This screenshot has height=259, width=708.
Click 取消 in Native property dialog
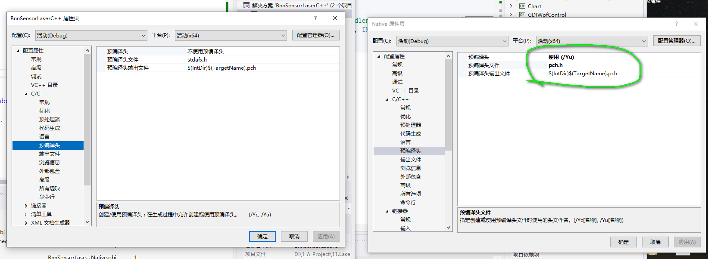pos(655,242)
